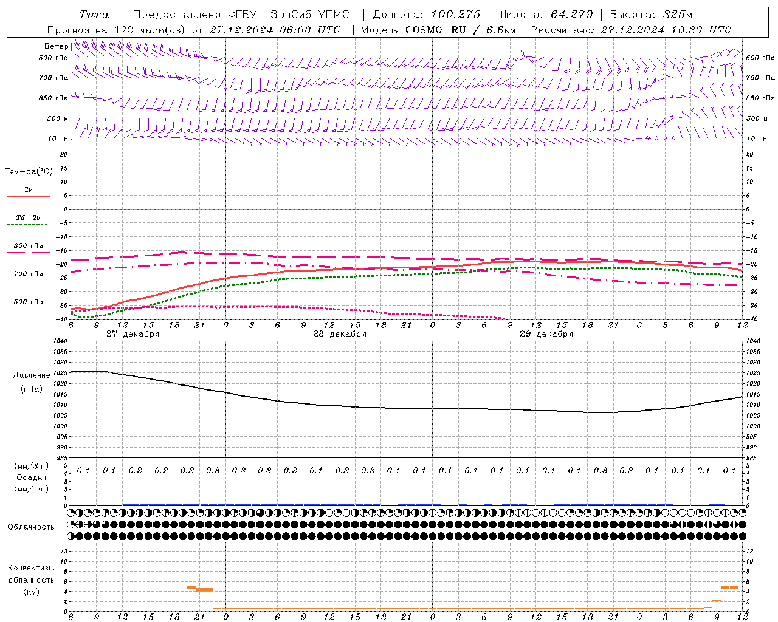Click the "Конвективн." convective panel label
Viewport: 778px width, 622px height.
click(32, 568)
